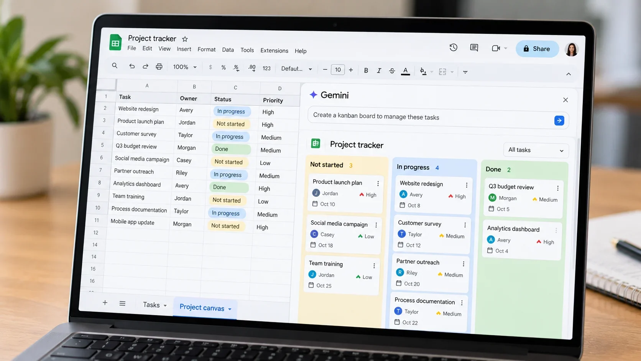This screenshot has width=641, height=361.
Task: Close the Gemini panel
Action: pos(565,100)
